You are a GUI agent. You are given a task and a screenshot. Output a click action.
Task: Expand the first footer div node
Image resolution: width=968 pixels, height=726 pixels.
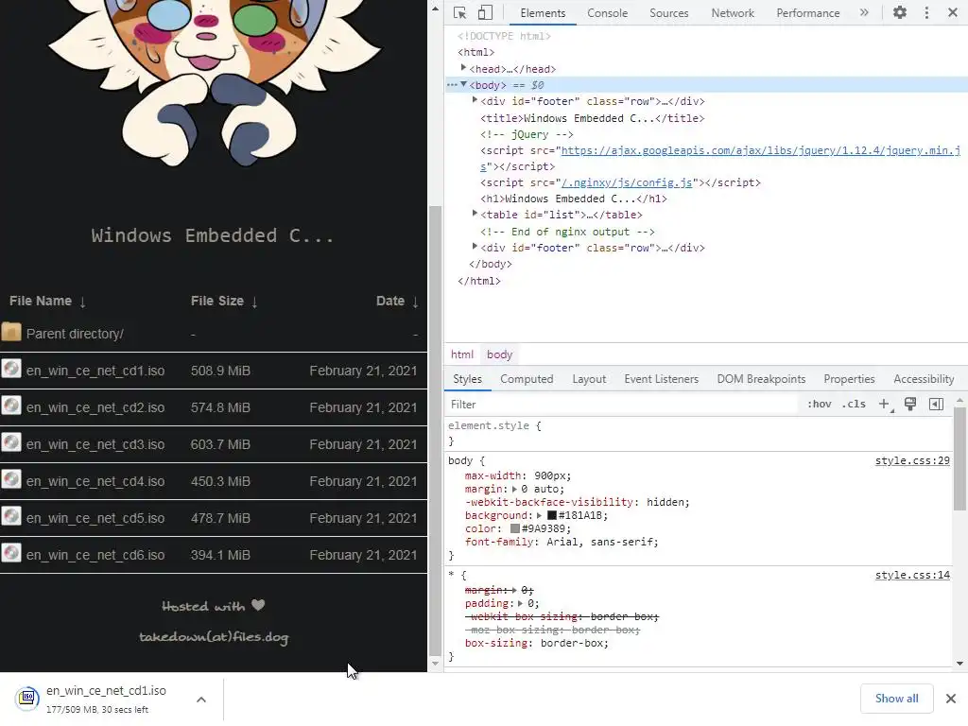pyautogui.click(x=475, y=100)
